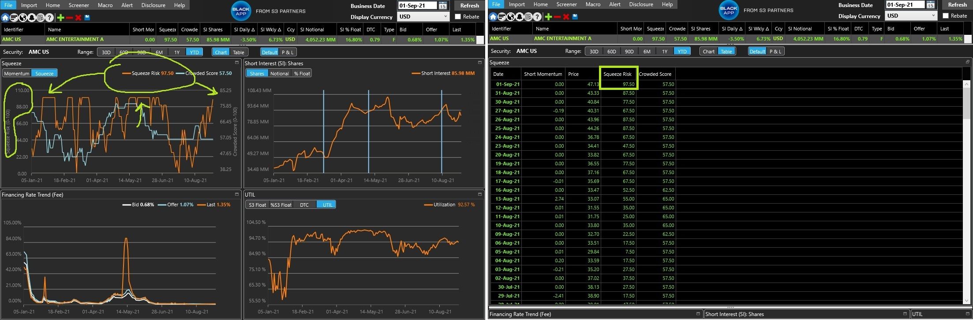This screenshot has height=320, width=973.
Task: Click Business Date field in table-view window
Action: [x=905, y=5]
